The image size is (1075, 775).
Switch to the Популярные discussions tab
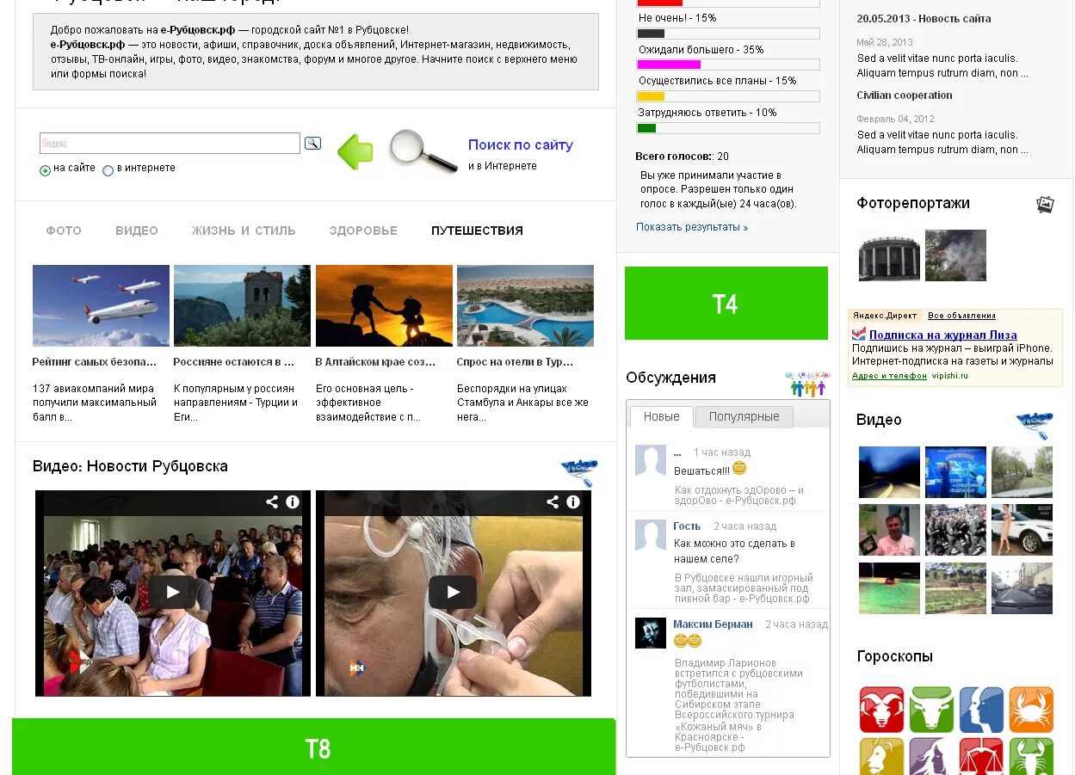[744, 416]
